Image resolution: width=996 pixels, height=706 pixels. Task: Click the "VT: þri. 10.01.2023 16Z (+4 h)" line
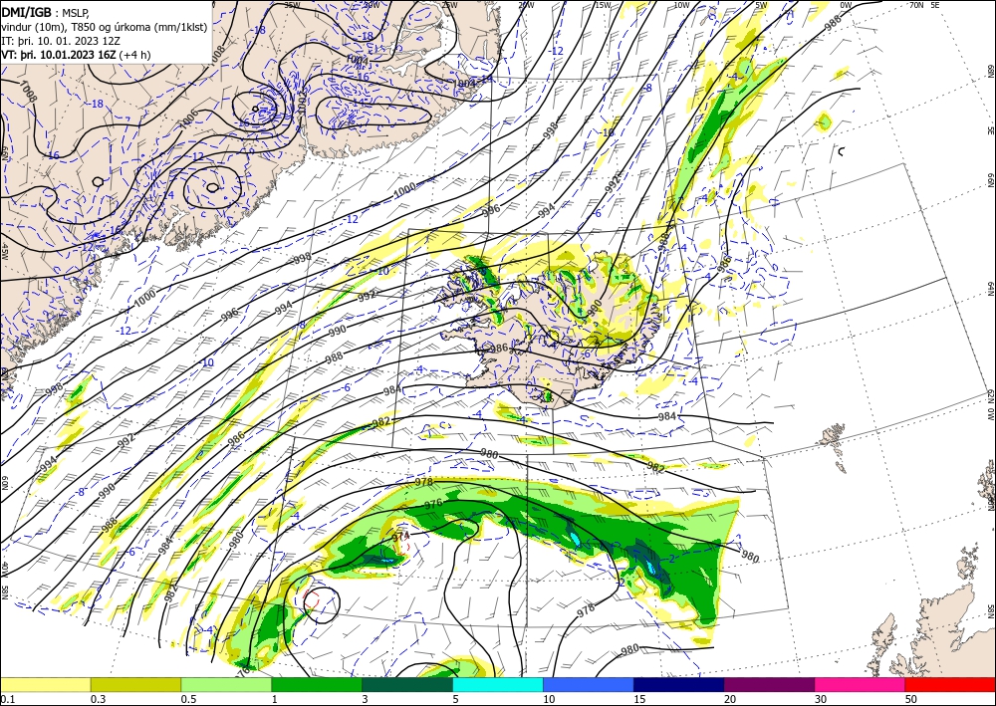click(77, 55)
